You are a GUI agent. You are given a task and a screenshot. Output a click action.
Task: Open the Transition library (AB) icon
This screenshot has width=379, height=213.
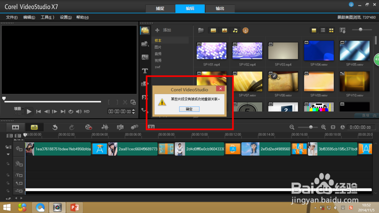[x=145, y=57]
